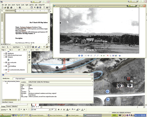The width and height of the screenshot is (147, 117).
Task: Open Word Insert menu
Action: (13, 5)
